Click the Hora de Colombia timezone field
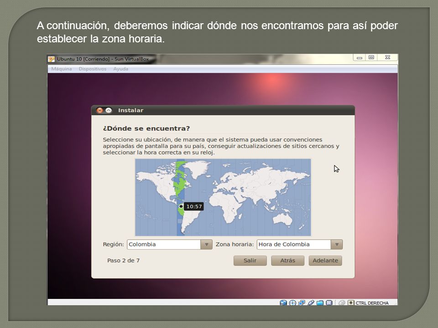 (294, 245)
